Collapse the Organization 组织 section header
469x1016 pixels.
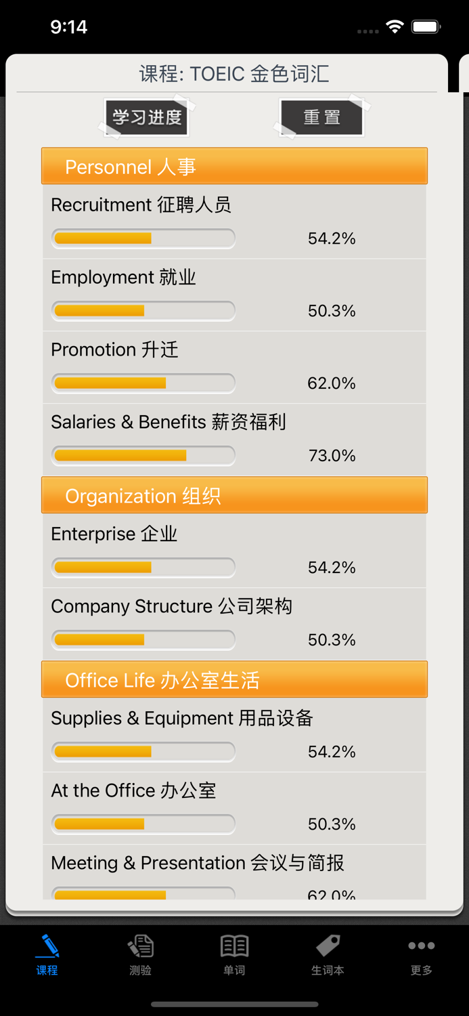pyautogui.click(x=234, y=495)
